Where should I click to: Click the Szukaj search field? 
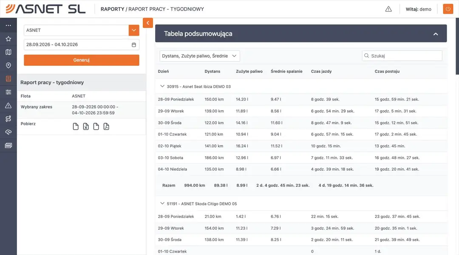click(x=402, y=56)
